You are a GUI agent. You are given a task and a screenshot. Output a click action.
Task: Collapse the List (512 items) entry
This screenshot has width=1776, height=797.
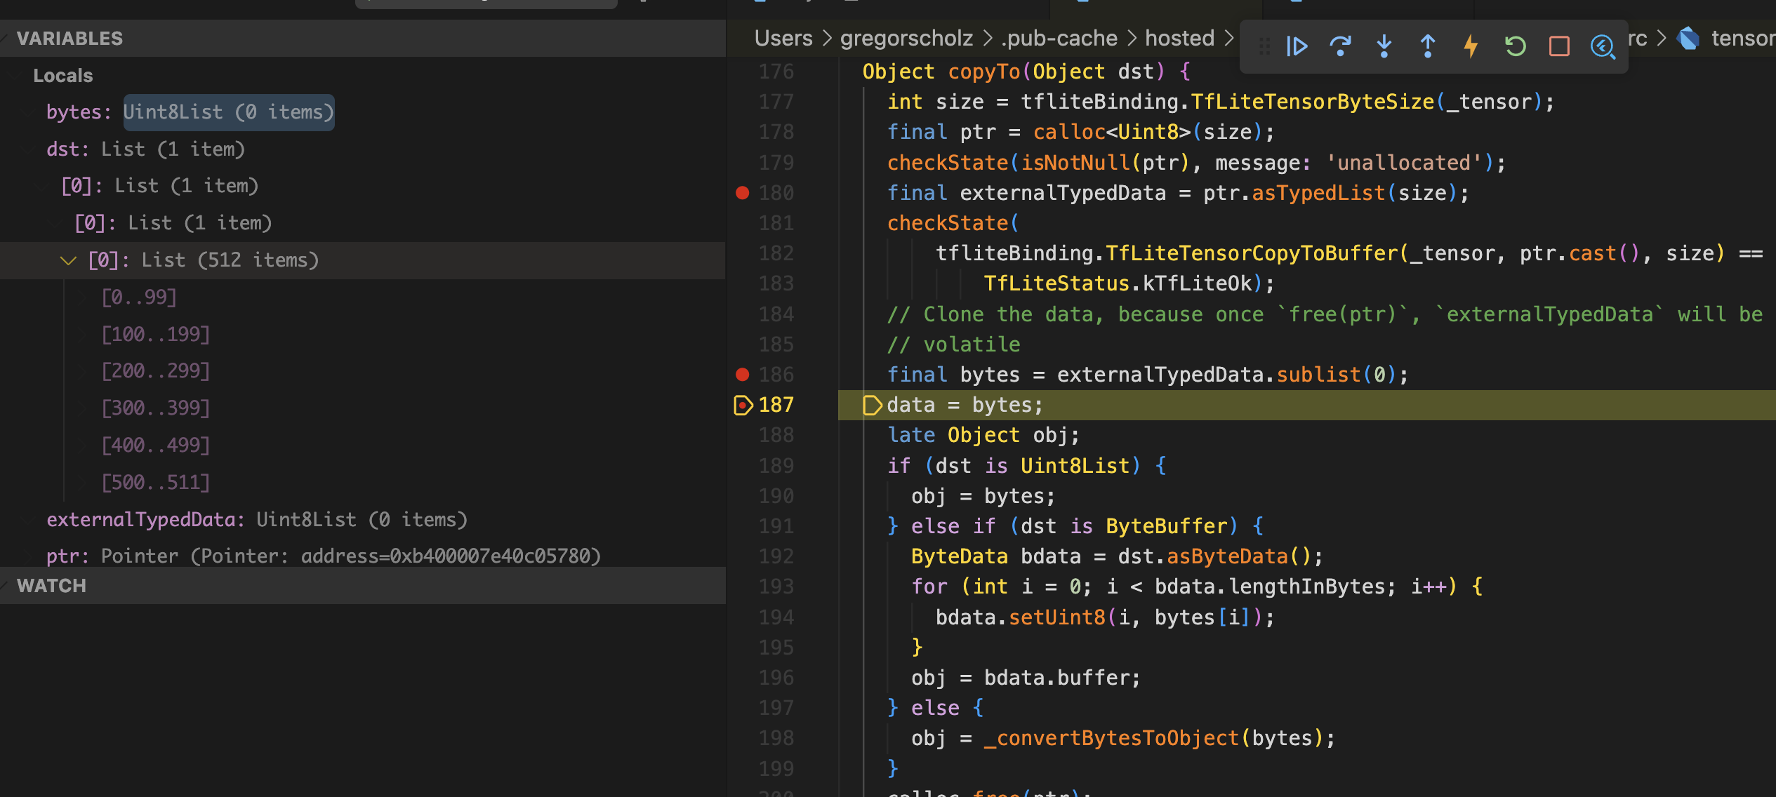(x=68, y=260)
